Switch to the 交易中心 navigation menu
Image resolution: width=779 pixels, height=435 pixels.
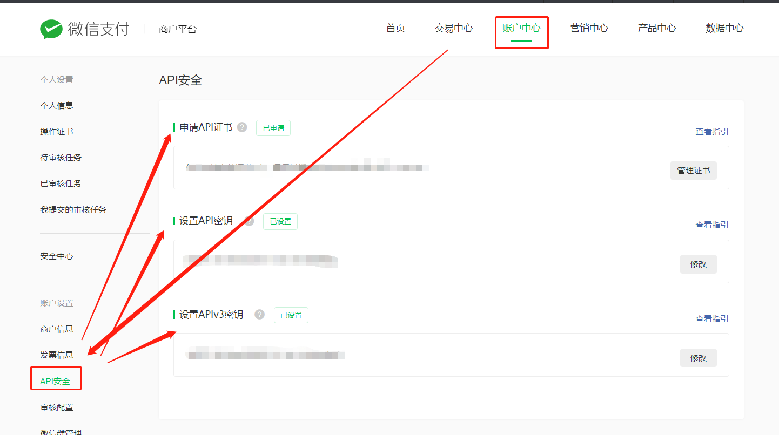coord(453,28)
